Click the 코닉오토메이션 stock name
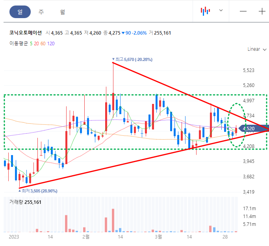The width and height of the screenshot is (269, 246). [26, 33]
